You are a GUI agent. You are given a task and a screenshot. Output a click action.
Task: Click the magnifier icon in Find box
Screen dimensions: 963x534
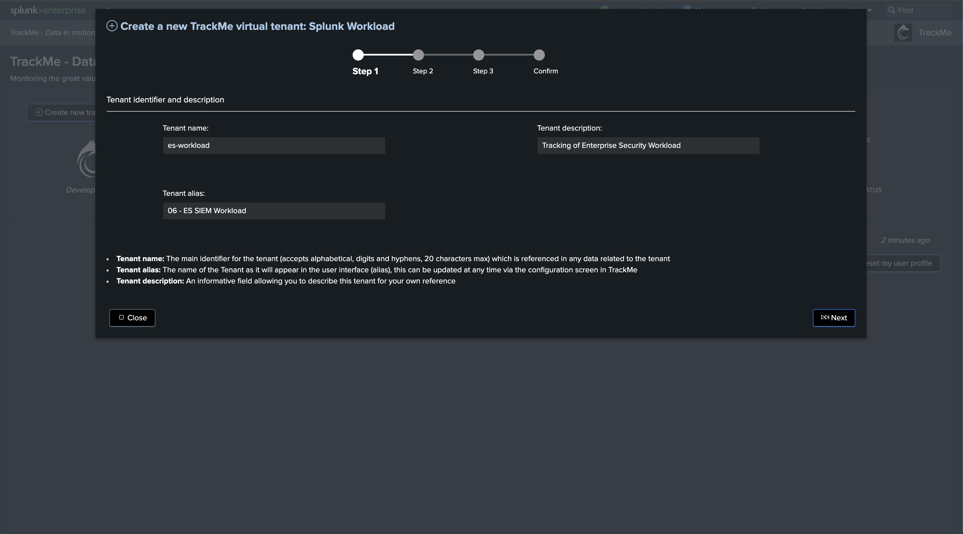coord(892,10)
